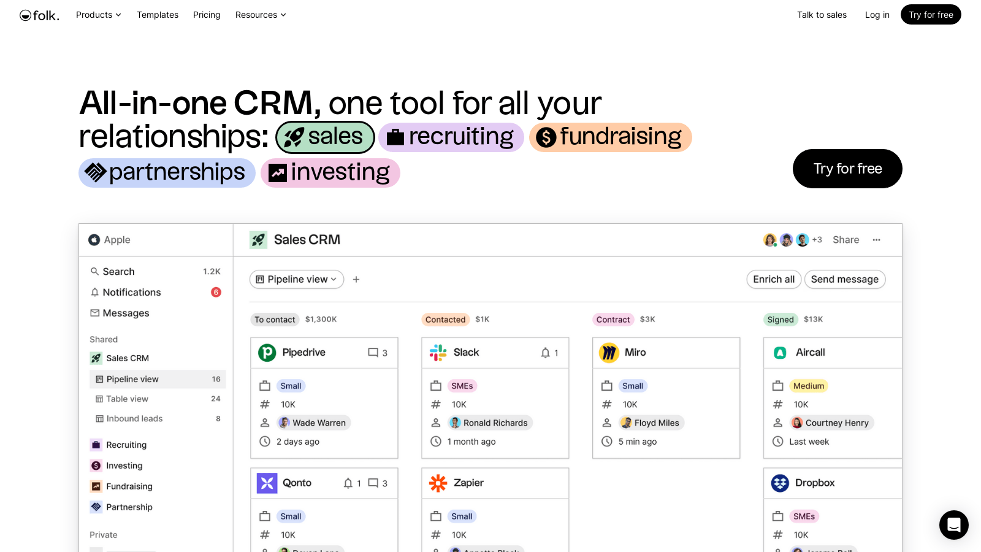The width and height of the screenshot is (981, 552).
Task: Click the bell icon on Qonto card
Action: point(348,483)
